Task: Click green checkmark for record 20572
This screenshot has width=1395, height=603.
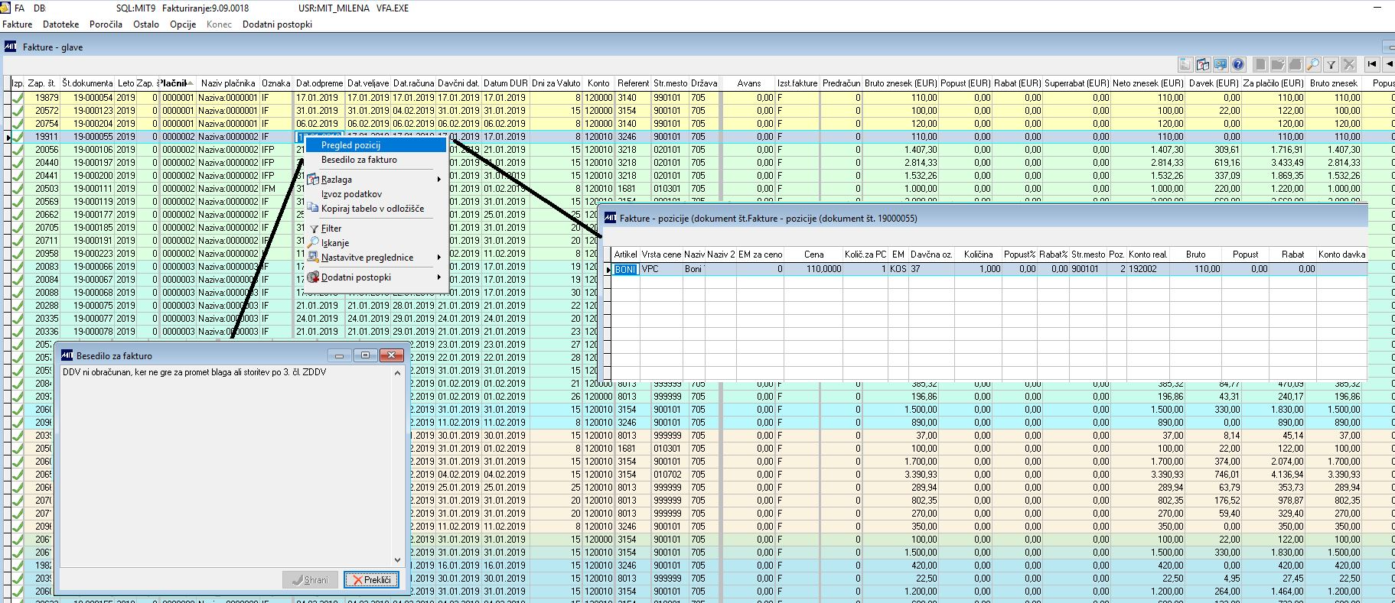Action: 18,111
